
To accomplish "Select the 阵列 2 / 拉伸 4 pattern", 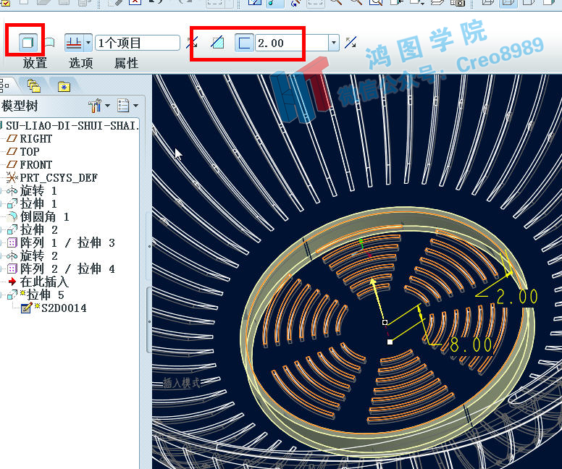I will tap(67, 269).
